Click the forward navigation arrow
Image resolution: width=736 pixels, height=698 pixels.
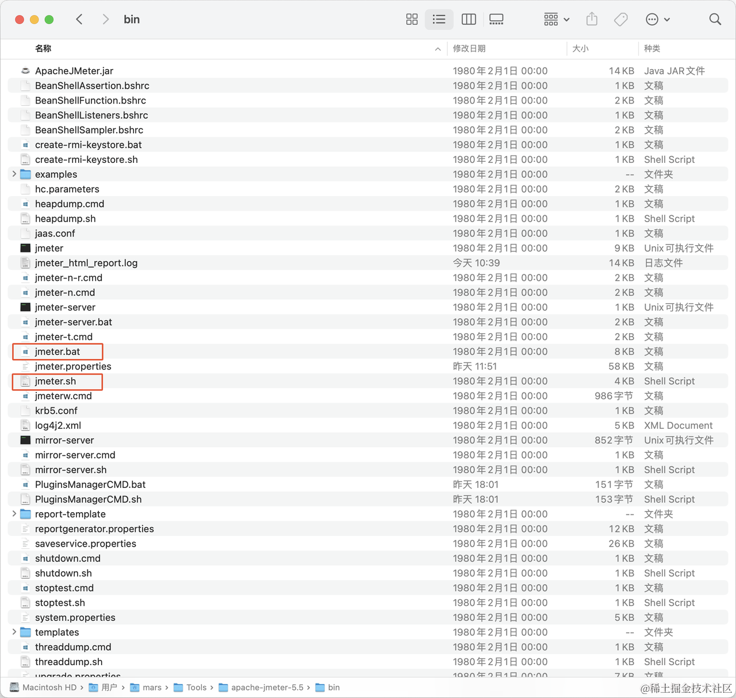click(x=106, y=19)
